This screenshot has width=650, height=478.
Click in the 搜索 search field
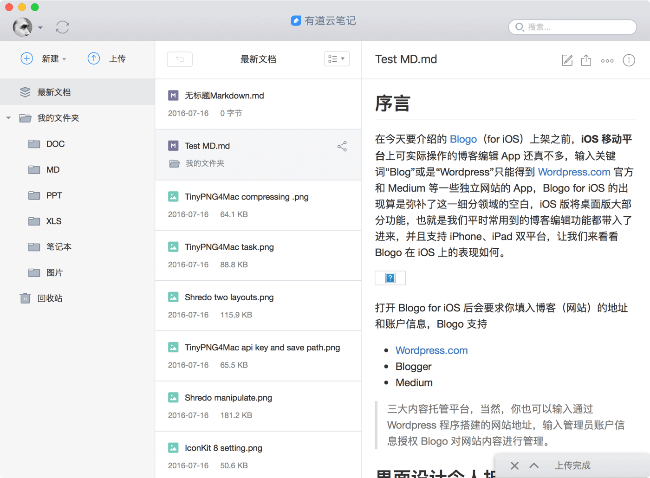[x=572, y=27]
